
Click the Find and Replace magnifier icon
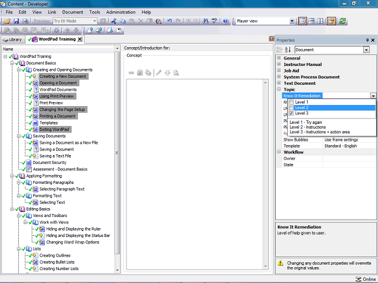(158, 21)
